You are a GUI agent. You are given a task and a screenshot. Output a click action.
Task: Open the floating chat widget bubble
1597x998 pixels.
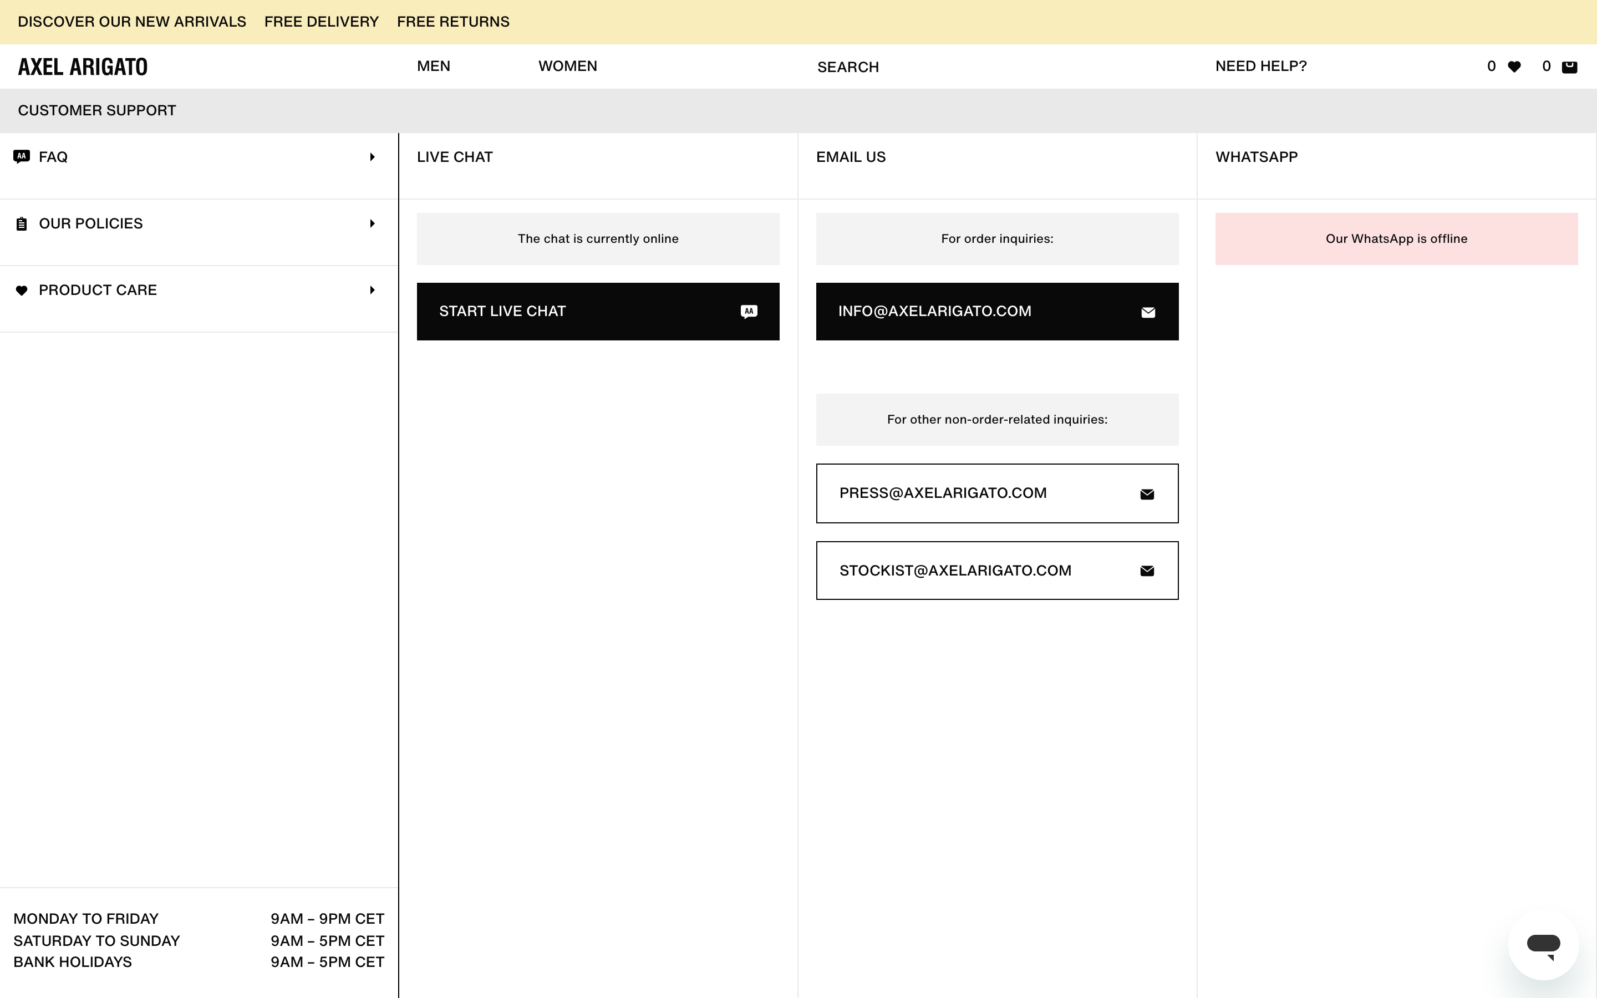click(x=1543, y=945)
